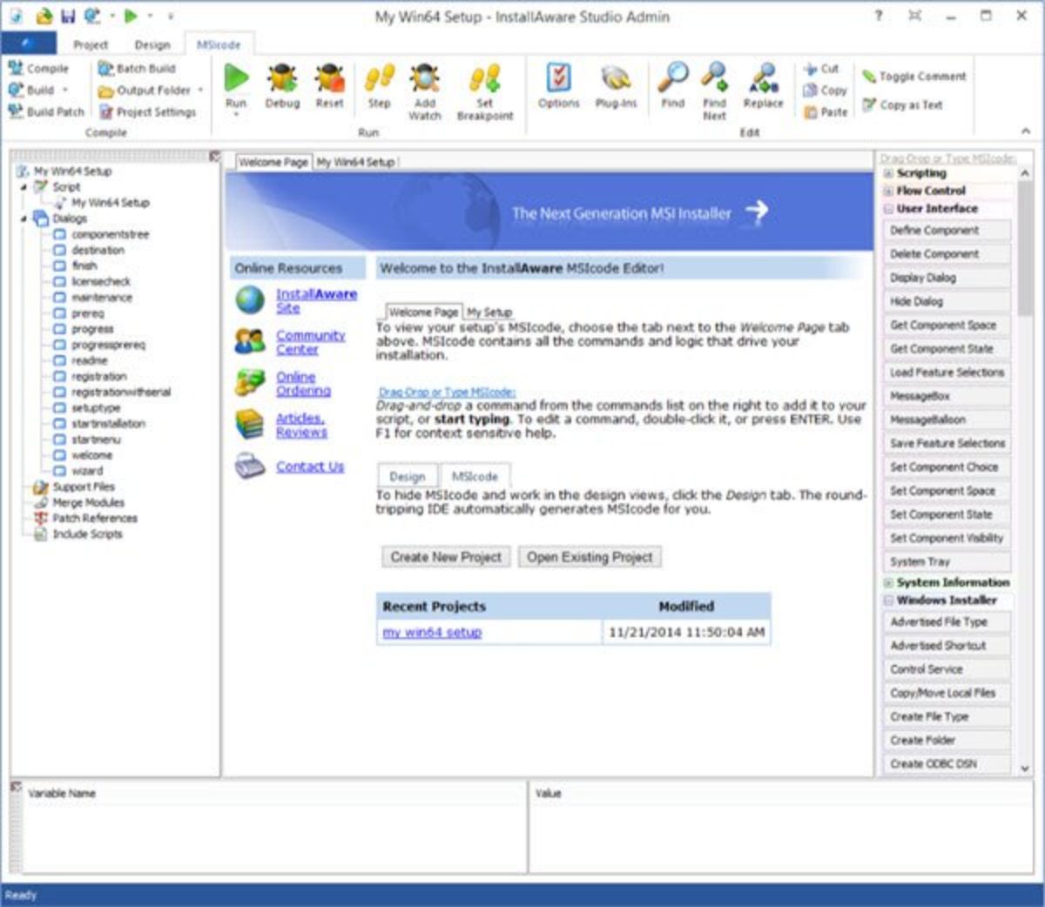
Task: Switch to My Win64 Setup document tab
Action: coord(355,162)
